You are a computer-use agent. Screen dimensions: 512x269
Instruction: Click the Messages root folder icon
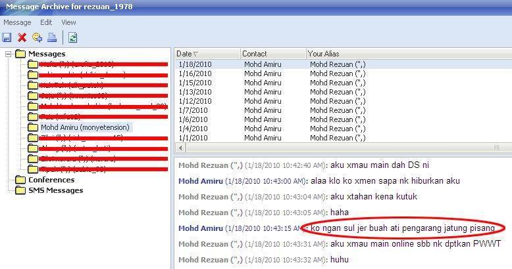pos(20,54)
